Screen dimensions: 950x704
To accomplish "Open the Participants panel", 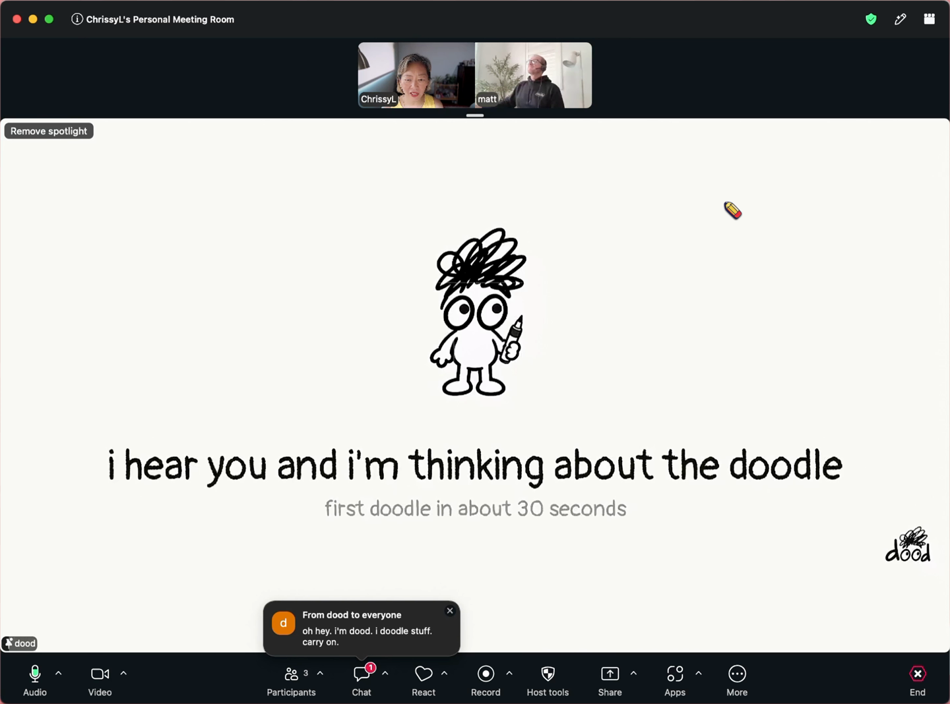I will pos(291,680).
